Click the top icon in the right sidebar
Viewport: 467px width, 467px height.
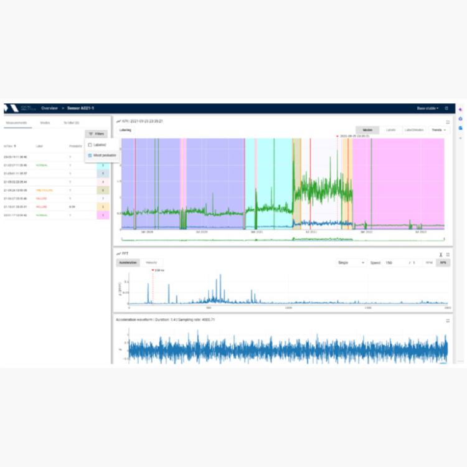tap(460, 108)
